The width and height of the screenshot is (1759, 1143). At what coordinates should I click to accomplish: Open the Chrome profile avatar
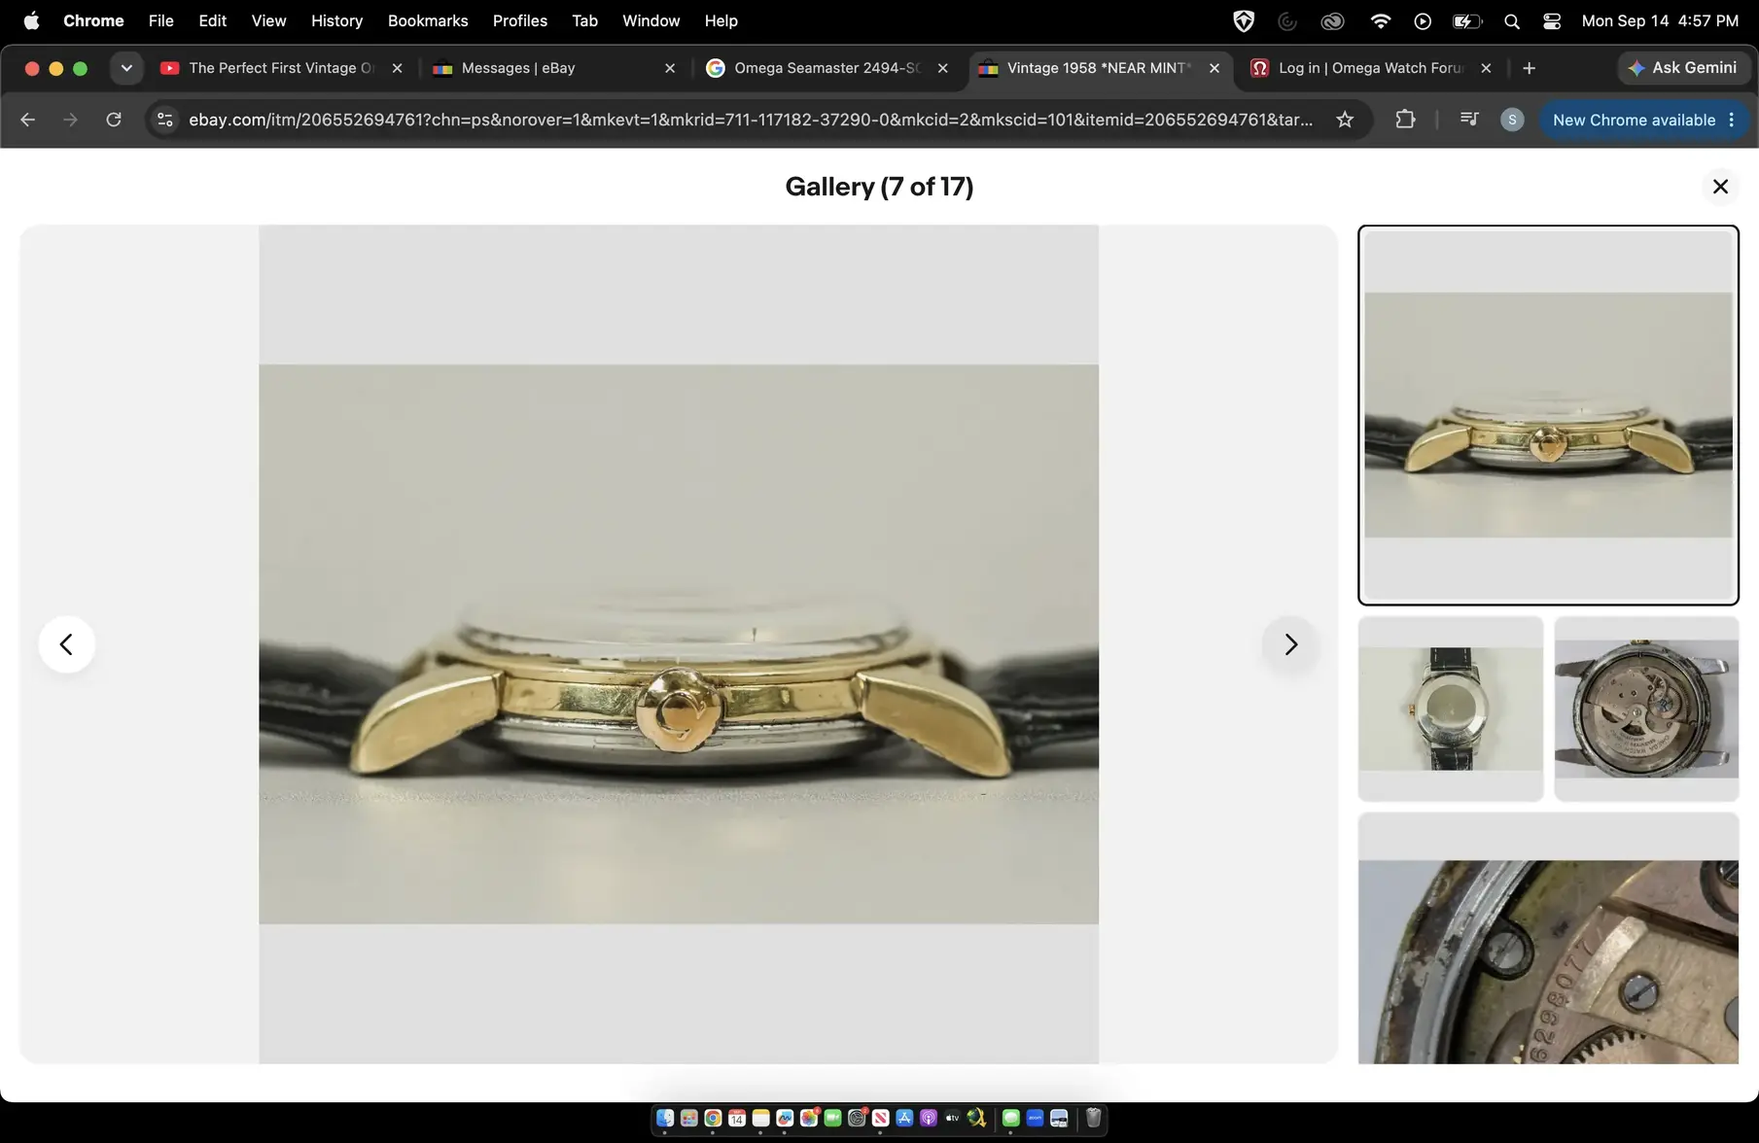1512,120
